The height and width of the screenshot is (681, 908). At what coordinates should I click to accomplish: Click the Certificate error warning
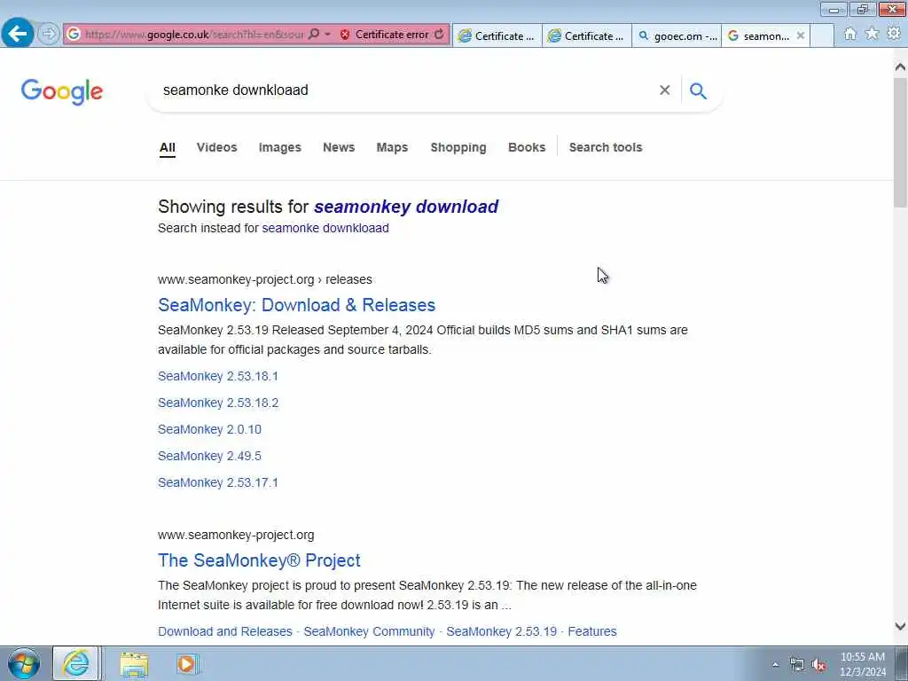point(385,35)
